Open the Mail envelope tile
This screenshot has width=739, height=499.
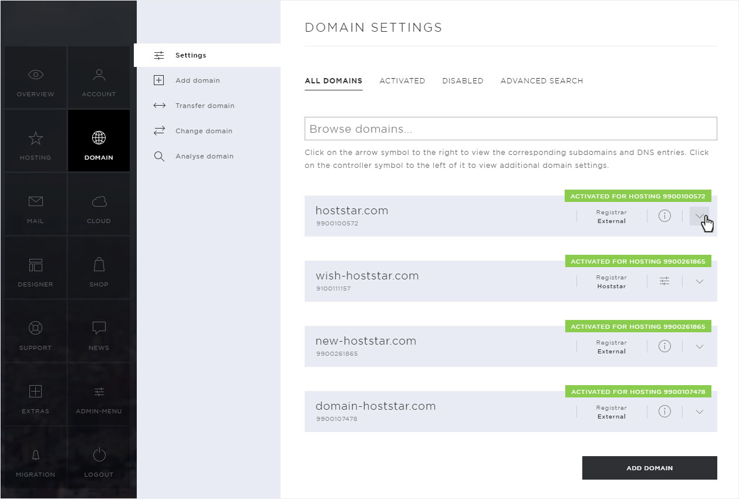coord(35,204)
